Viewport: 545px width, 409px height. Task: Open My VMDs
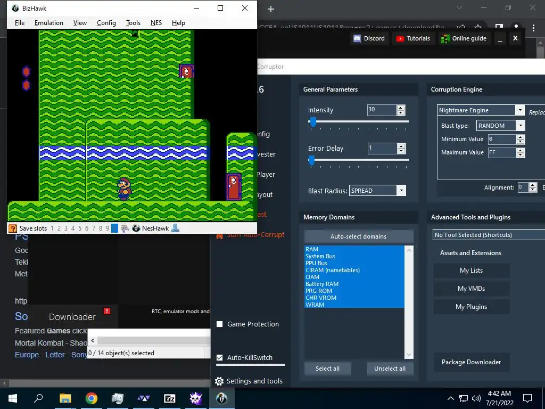point(472,289)
